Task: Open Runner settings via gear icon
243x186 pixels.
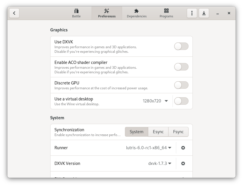Action: point(183,148)
